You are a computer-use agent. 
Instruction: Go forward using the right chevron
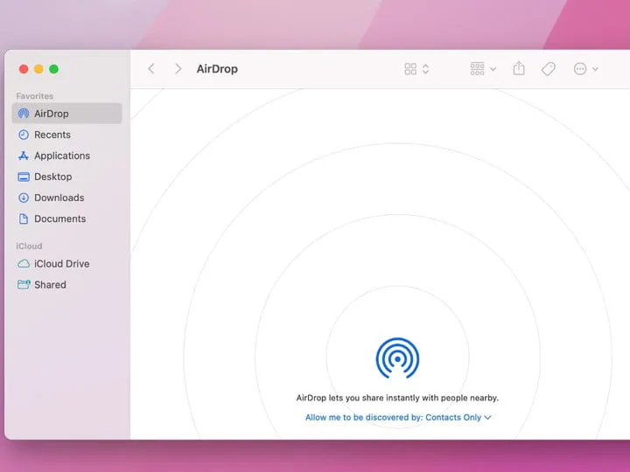(178, 69)
